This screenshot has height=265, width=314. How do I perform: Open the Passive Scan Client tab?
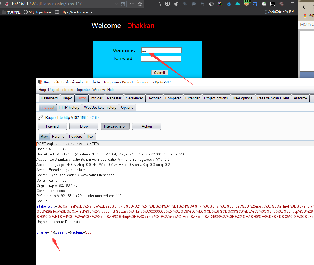point(273,98)
